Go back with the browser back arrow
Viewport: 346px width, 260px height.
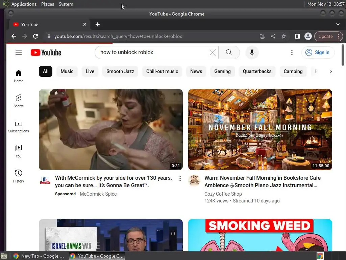coord(14,36)
